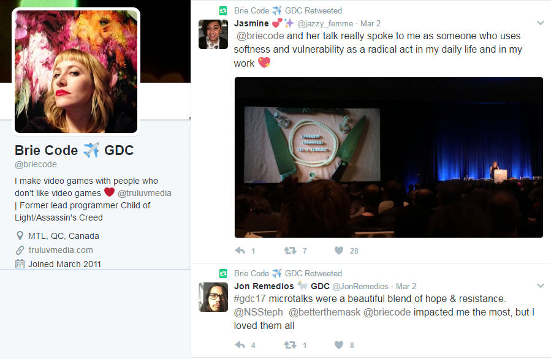Open the @truluvmedia mention in the bio
Viewport: 551px width, 359px height.
tap(145, 193)
